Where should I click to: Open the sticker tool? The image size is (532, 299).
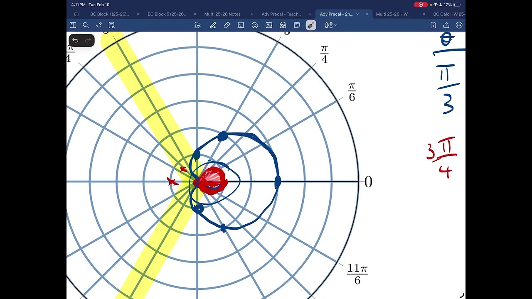tap(255, 25)
